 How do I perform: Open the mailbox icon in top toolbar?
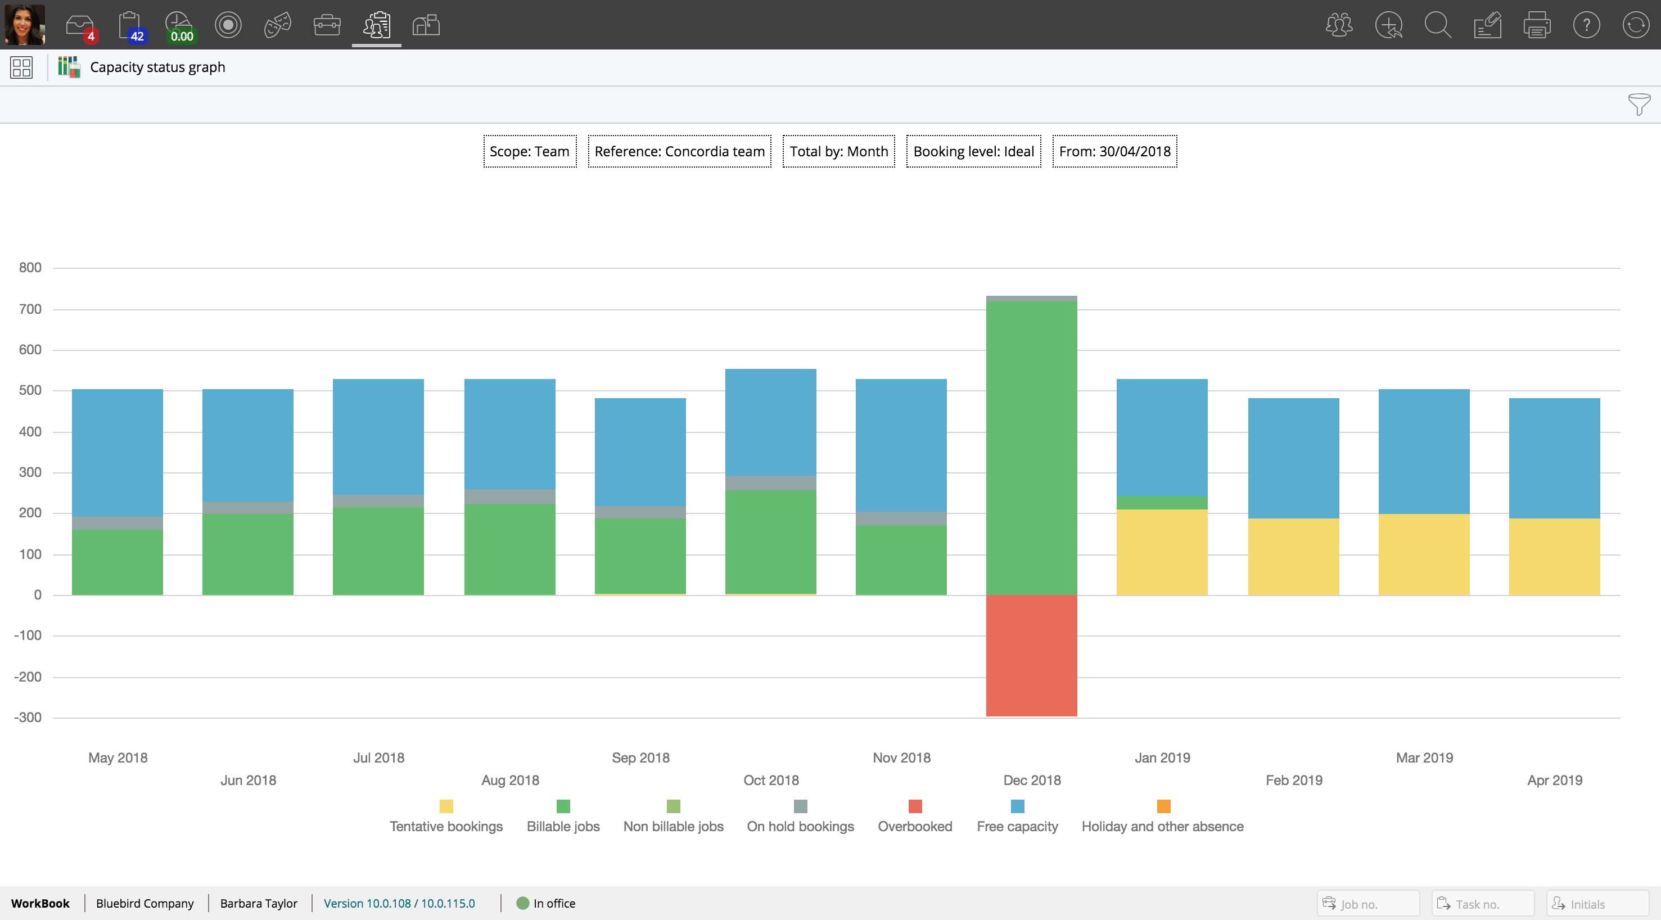pyautogui.click(x=426, y=26)
